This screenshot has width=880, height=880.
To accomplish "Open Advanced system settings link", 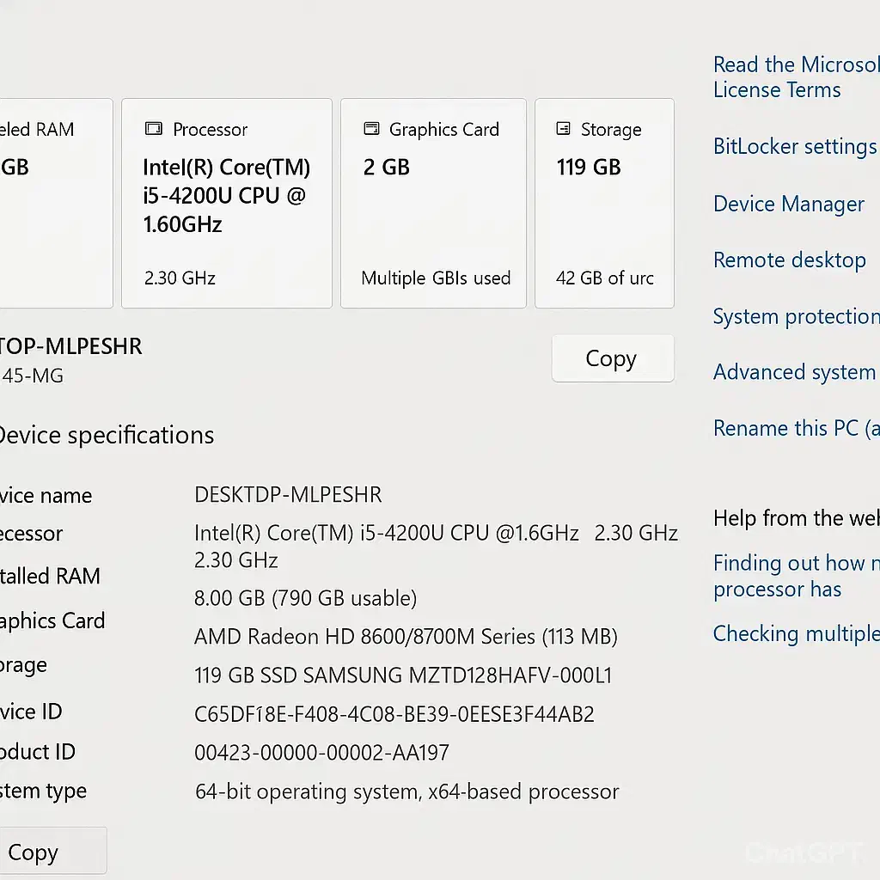I will pos(795,372).
